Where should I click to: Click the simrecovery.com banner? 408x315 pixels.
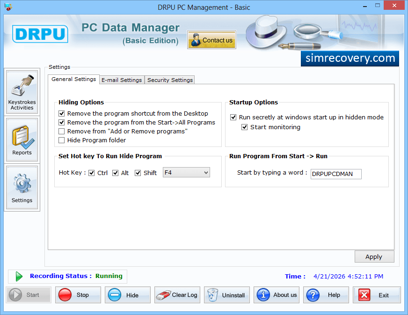pos(350,59)
